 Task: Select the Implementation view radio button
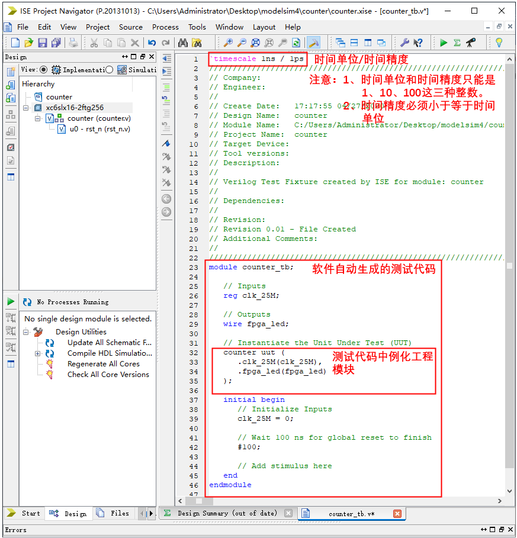[x=43, y=70]
